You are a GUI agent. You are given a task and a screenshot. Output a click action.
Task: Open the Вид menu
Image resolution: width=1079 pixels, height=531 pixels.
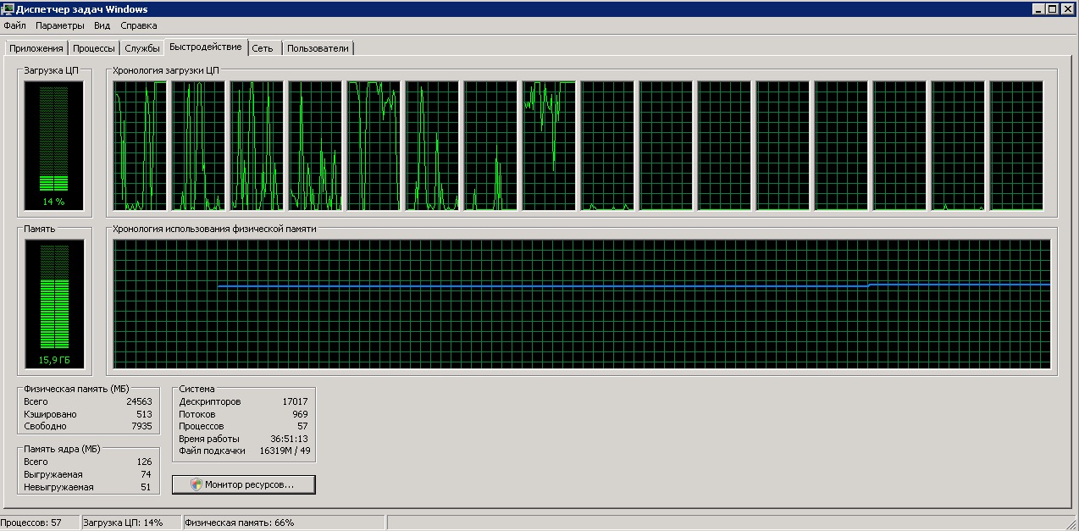pos(102,25)
